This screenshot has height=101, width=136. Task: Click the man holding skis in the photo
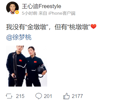(16, 66)
